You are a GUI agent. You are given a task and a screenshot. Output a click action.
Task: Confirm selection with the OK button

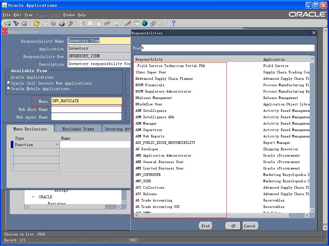click(233, 226)
